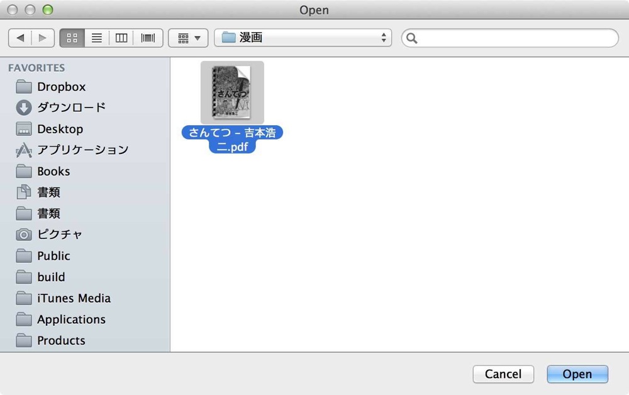
Task: Click the さんてつ – 吉本浩二.pdf file name
Action: point(232,140)
